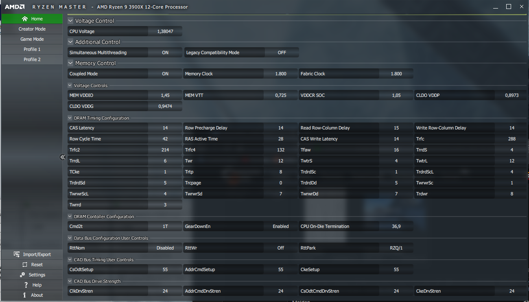This screenshot has height=302, width=529.
Task: Collapse the sidebar with the double-arrow icon
Action: click(63, 157)
